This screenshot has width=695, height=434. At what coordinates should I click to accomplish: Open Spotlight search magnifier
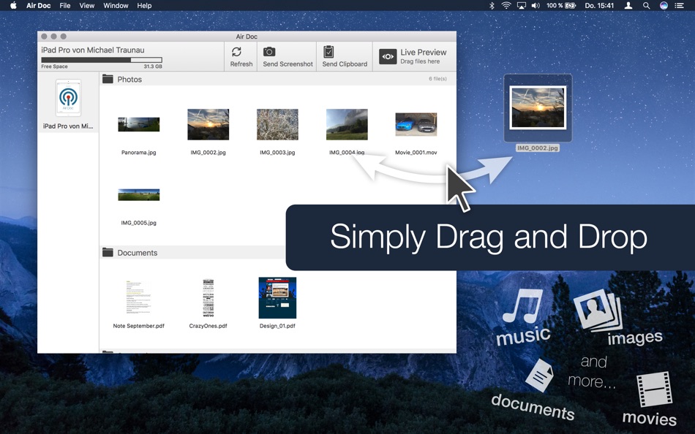646,5
